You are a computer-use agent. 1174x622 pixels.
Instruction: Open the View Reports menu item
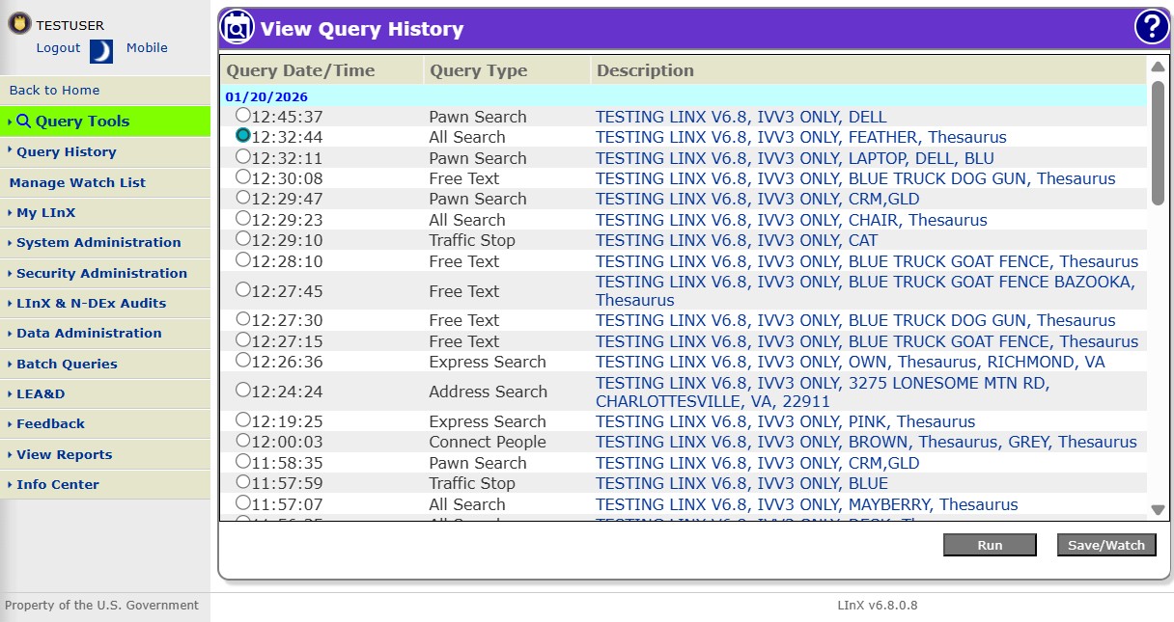click(x=105, y=455)
